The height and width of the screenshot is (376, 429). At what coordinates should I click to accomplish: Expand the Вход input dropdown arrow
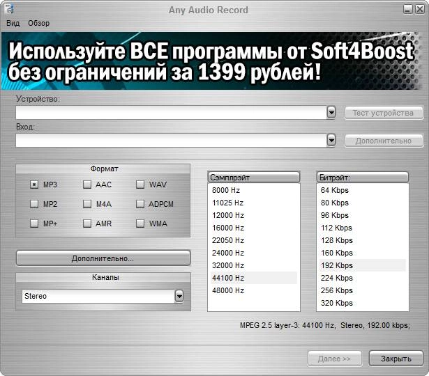pos(331,141)
